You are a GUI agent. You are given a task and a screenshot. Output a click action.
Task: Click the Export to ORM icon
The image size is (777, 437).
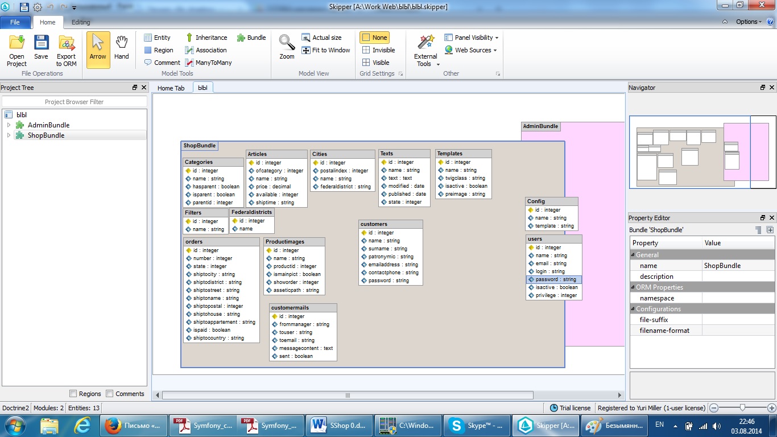coord(66,44)
